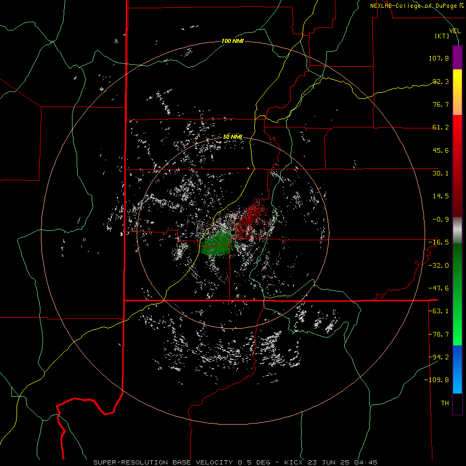Pick the green segment of the velocity scale
This screenshot has height=466, width=466.
click(x=457, y=294)
